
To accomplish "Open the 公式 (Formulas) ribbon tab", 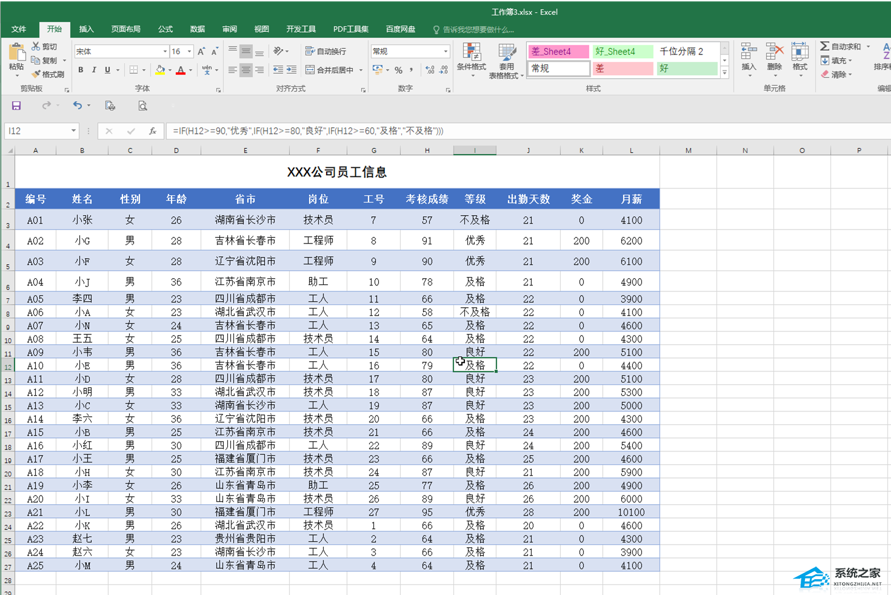I will [165, 29].
